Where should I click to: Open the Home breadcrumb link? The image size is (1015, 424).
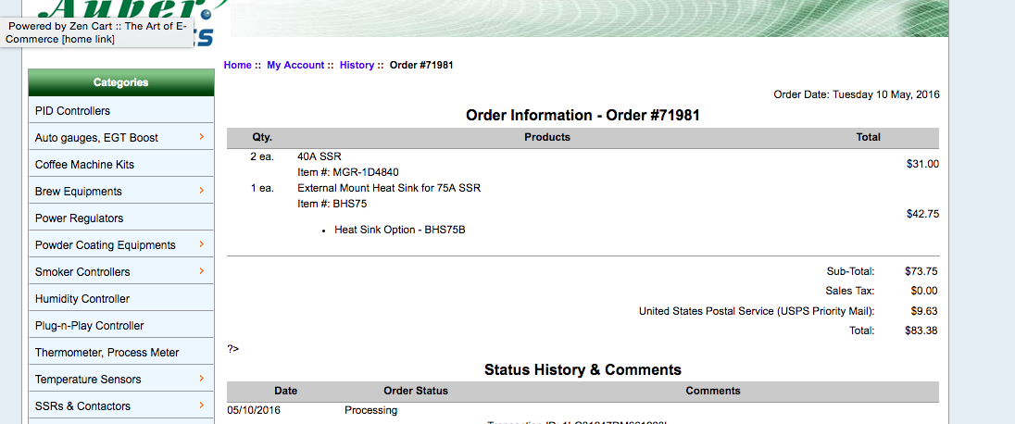(x=238, y=65)
